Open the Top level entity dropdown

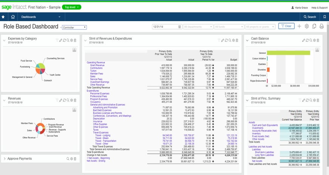click(x=71, y=7)
